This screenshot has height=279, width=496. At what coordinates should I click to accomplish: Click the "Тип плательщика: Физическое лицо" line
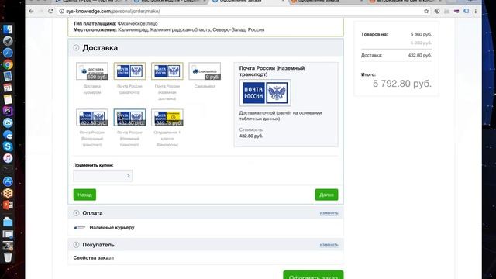pos(115,23)
